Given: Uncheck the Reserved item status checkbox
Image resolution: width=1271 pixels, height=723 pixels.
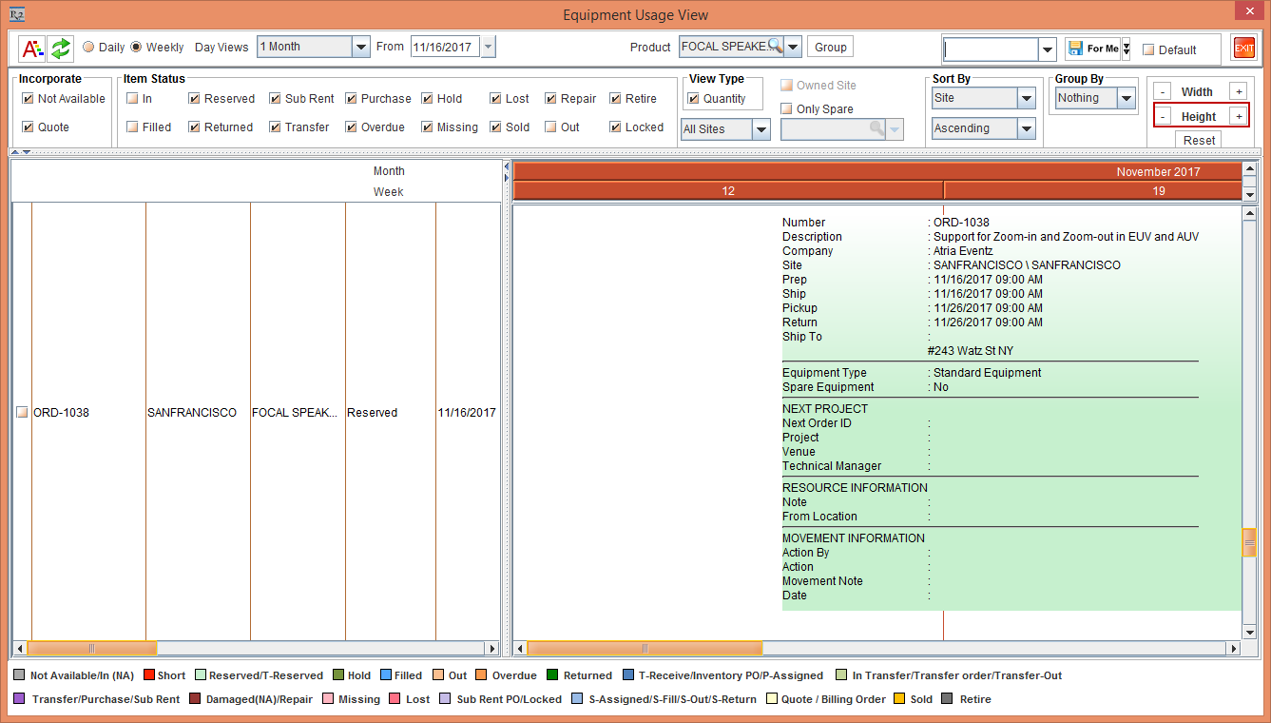Looking at the screenshot, I should pos(194,99).
